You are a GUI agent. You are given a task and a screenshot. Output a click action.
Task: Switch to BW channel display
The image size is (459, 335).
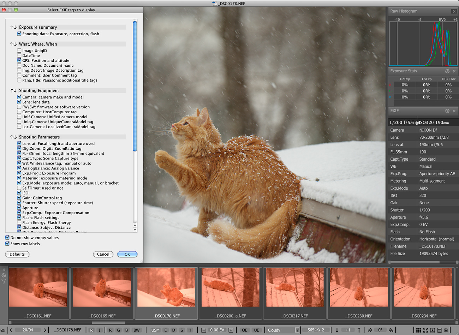[137, 330]
